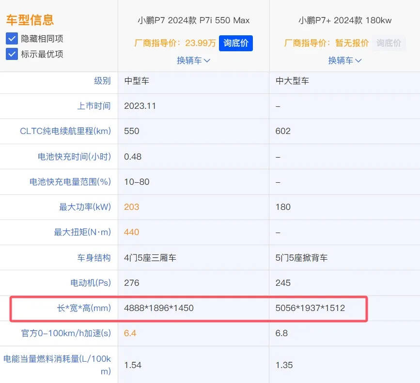
Task: Click the 10-80 charge range value
Action: [137, 182]
